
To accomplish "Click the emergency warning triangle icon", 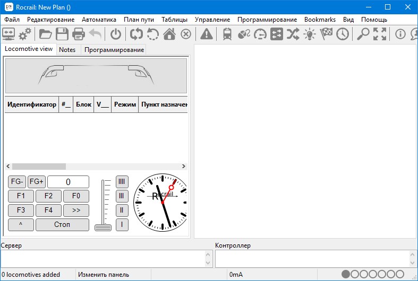I will coord(206,34).
